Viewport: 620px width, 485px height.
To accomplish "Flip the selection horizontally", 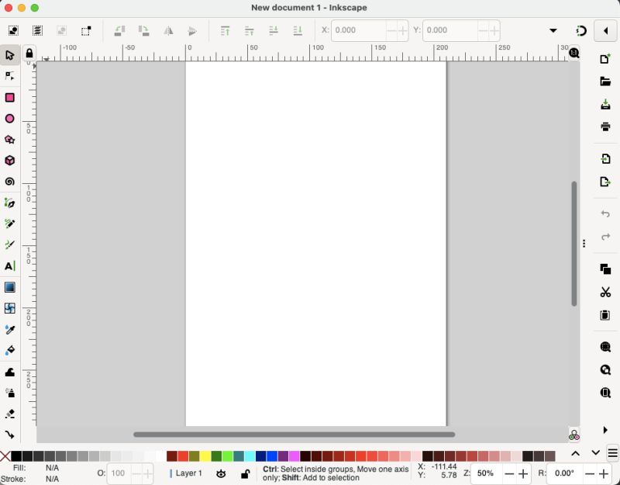I will click(168, 31).
